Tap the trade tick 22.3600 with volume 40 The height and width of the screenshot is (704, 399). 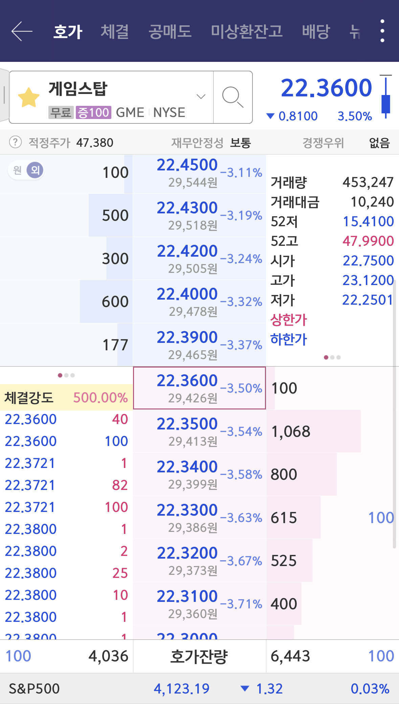click(66, 419)
